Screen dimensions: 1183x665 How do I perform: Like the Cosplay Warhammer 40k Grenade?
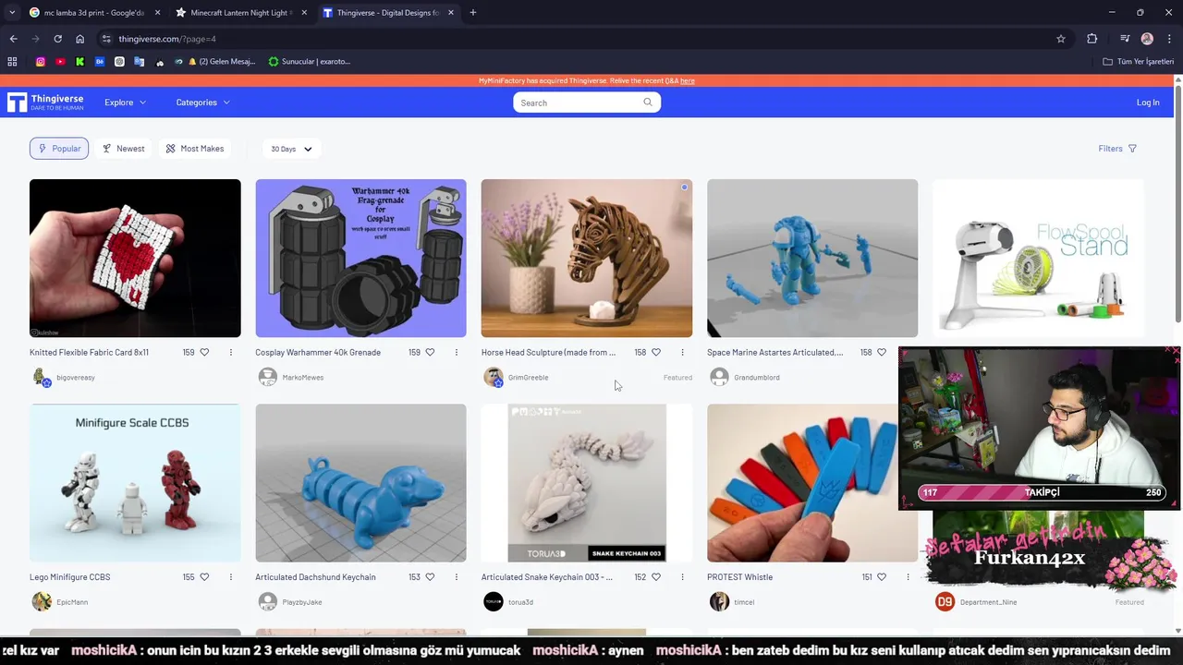[430, 352]
